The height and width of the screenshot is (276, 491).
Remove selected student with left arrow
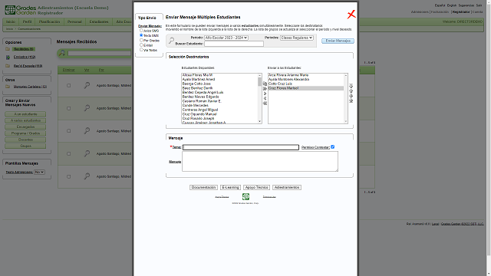(265, 98)
